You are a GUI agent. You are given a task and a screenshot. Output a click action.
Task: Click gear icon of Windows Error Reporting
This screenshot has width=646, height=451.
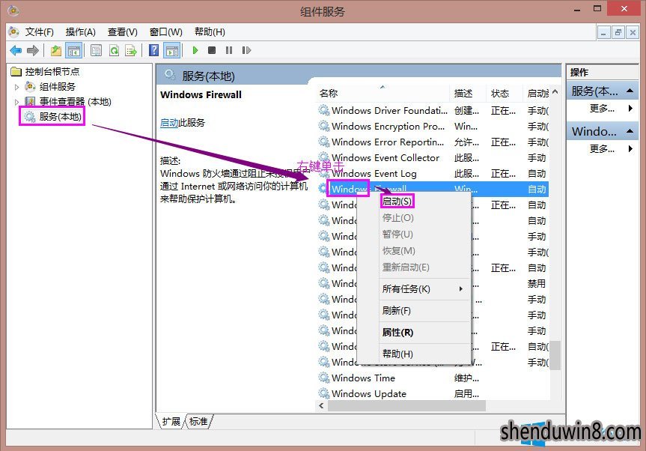(324, 142)
